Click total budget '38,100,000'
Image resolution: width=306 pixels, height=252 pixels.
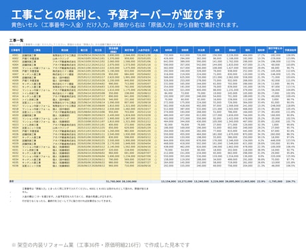129,182
